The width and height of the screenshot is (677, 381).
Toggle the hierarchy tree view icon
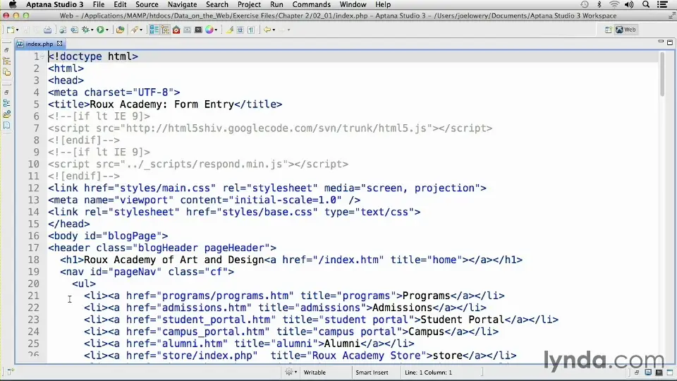click(x=165, y=30)
